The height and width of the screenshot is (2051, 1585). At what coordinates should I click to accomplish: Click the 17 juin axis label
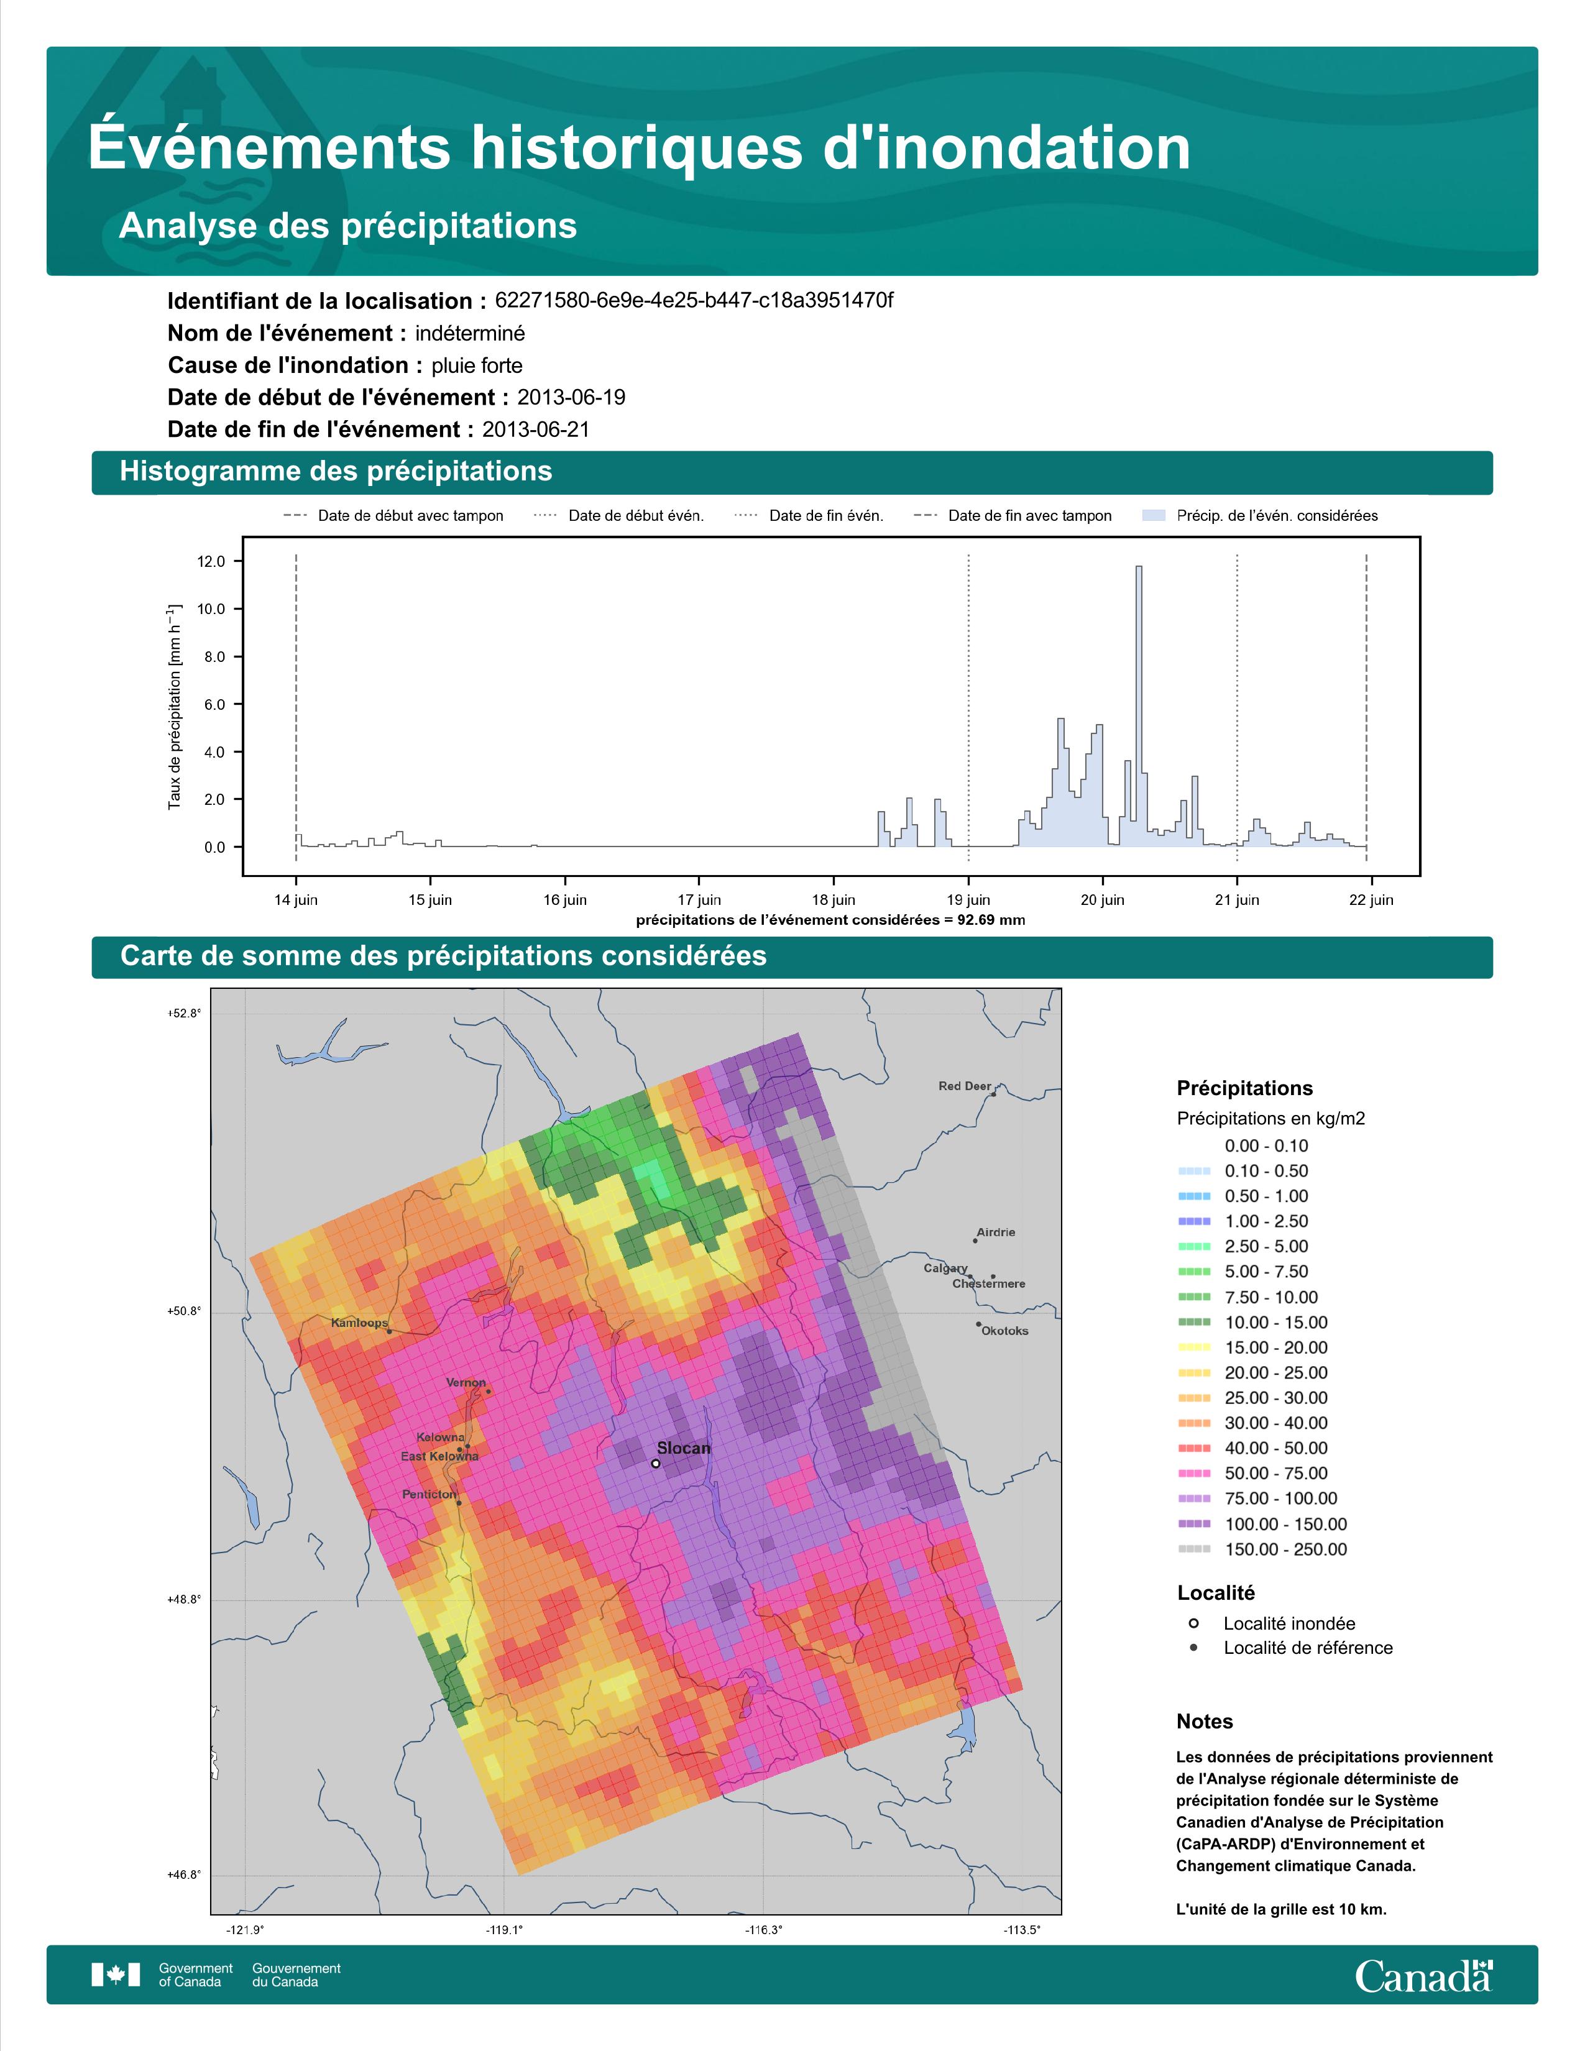(699, 900)
